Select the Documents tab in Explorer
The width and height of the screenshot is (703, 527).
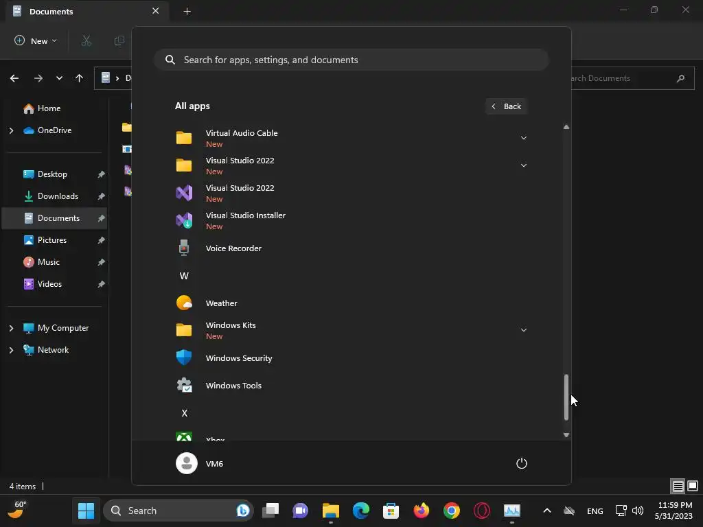[87, 11]
